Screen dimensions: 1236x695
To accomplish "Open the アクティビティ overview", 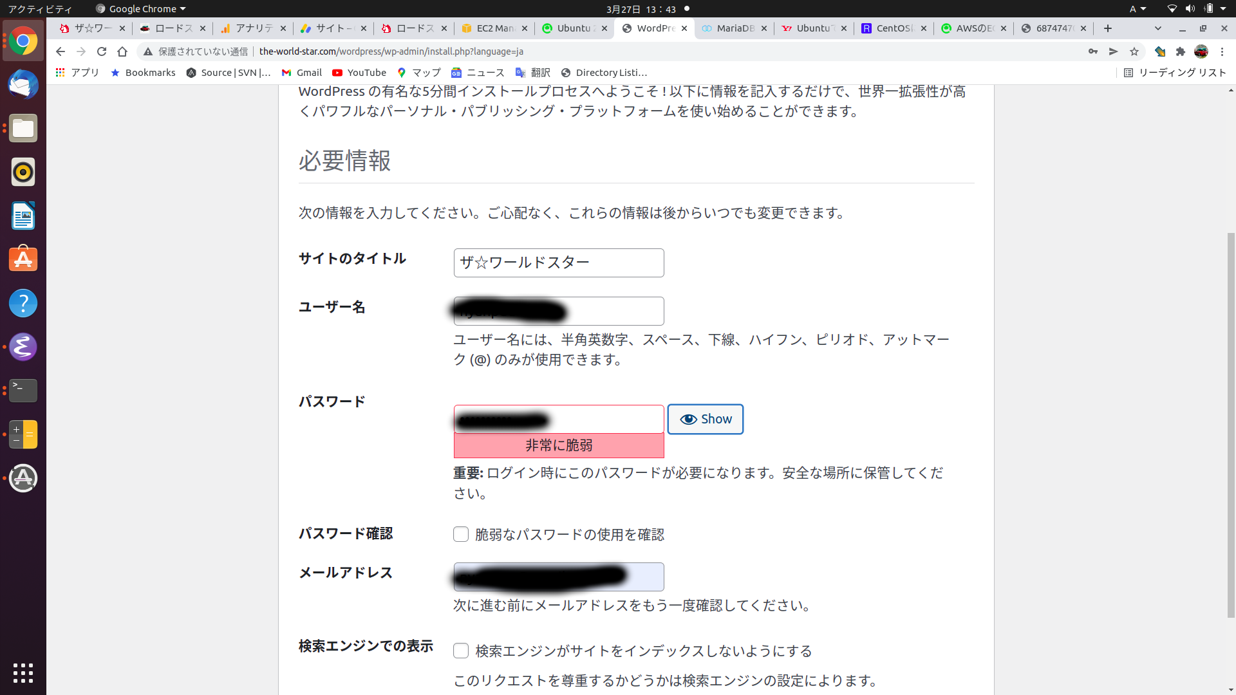I will [40, 9].
